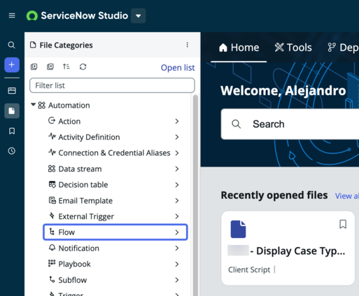359x296 pixels.
Task: Open the Display Case Type file card
Action: point(288,248)
